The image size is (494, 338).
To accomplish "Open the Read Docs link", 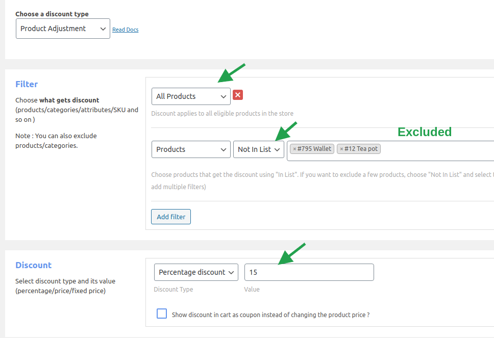I will 125,30.
